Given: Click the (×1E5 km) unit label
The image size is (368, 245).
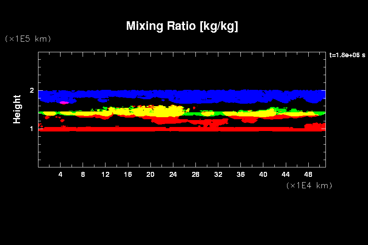Looking at the screenshot, I should (27, 39).
